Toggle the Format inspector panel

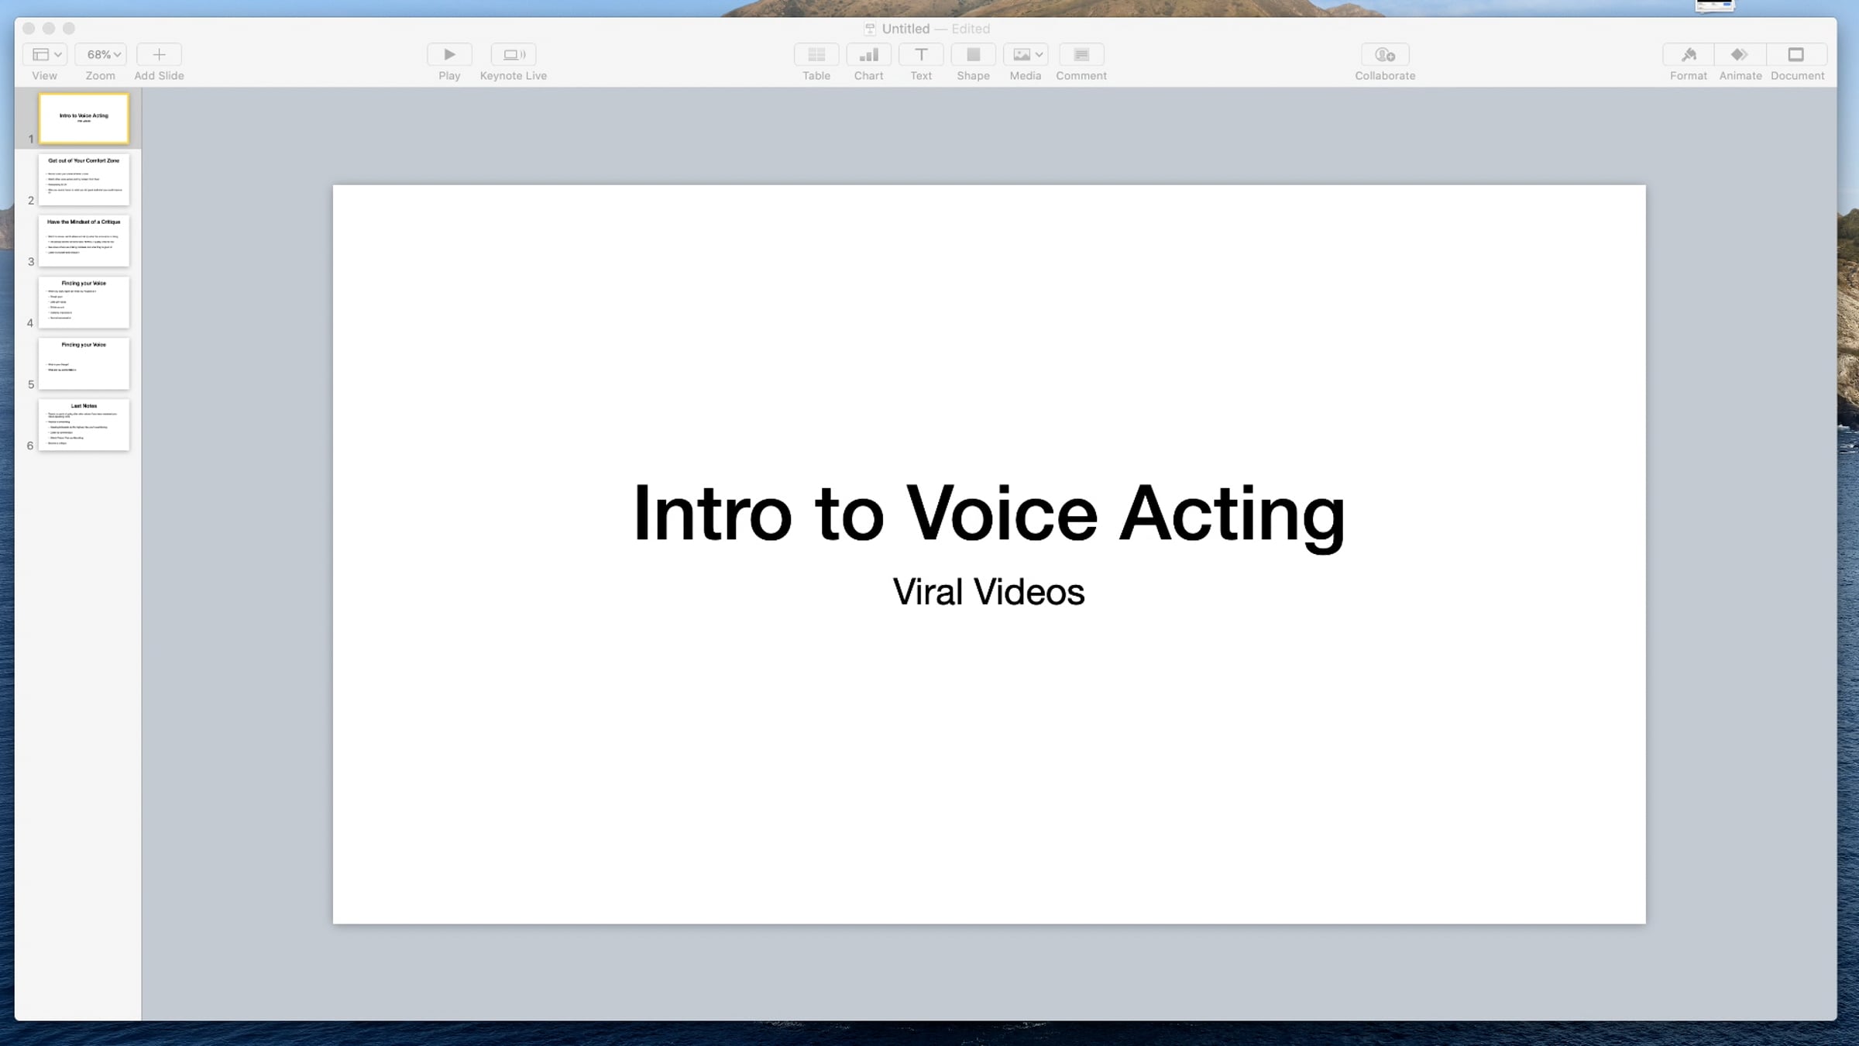(x=1689, y=54)
